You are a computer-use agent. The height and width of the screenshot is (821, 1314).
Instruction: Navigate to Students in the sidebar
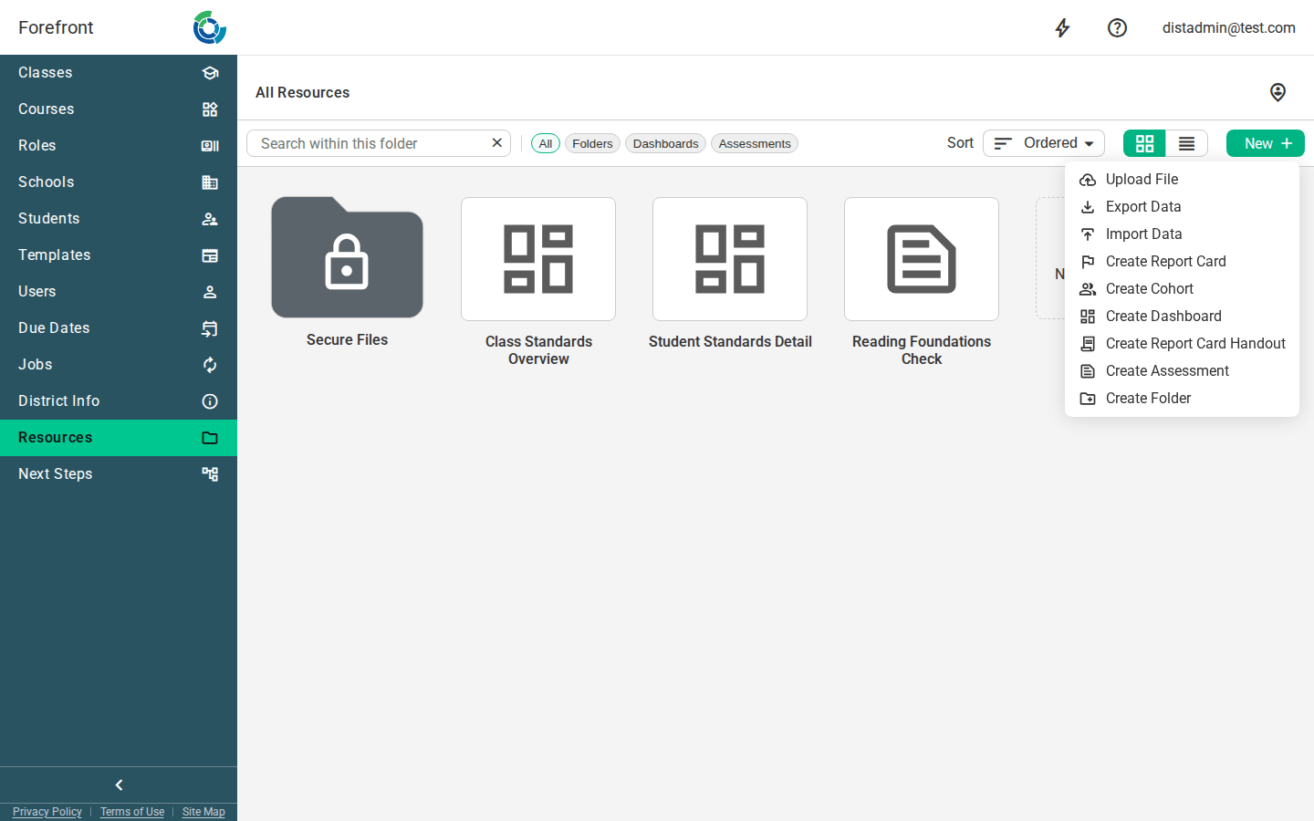[x=119, y=219]
